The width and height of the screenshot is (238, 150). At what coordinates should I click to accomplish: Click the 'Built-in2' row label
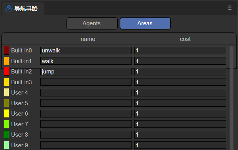coord(22,72)
